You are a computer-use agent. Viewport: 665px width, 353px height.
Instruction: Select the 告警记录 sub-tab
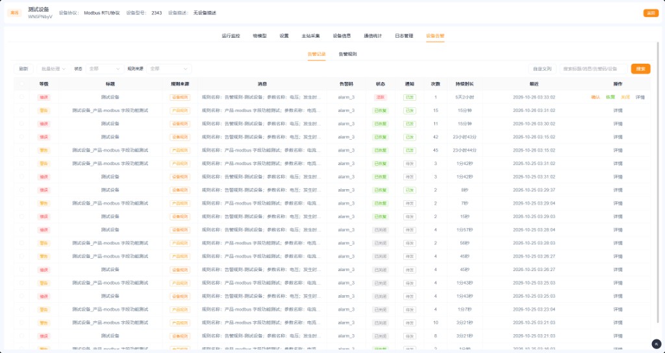316,55
